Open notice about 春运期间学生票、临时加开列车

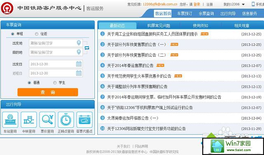[x=164, y=97]
